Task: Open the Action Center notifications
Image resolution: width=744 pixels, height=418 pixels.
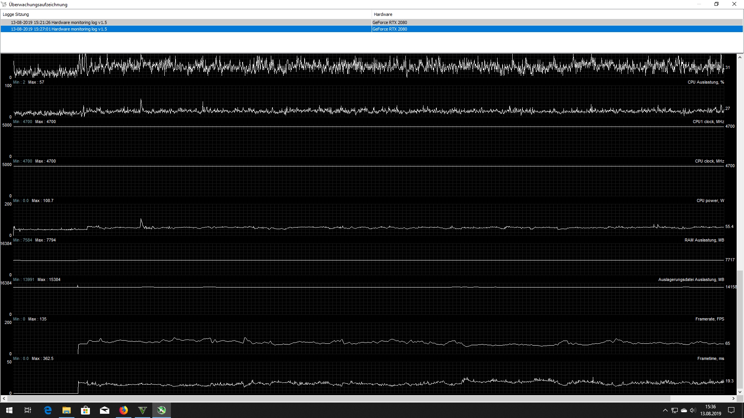Action: click(731, 410)
